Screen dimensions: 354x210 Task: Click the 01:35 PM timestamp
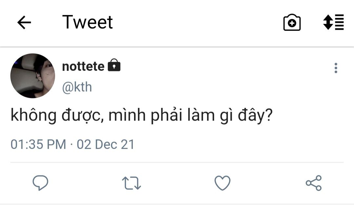38,144
